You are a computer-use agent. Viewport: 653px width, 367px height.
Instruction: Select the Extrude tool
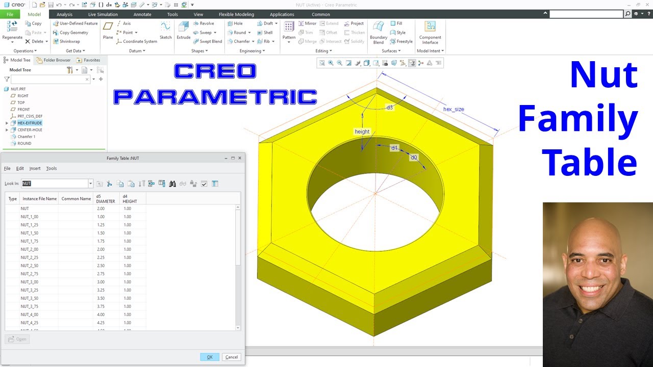pyautogui.click(x=183, y=31)
